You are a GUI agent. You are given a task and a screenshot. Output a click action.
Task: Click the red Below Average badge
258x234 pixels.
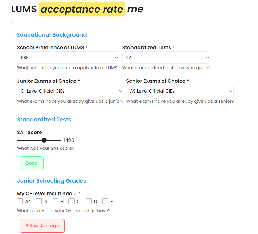click(x=42, y=226)
